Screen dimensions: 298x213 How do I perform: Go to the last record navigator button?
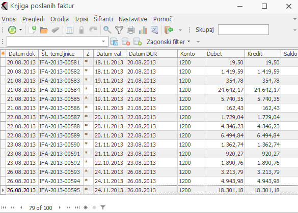click(x=77, y=207)
